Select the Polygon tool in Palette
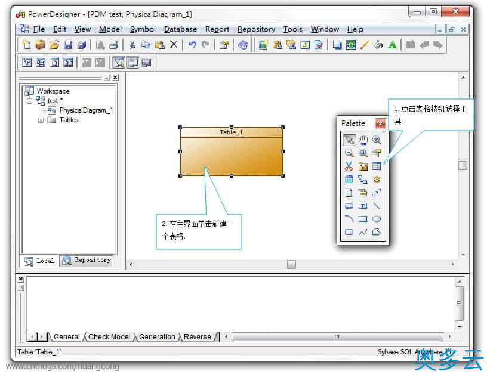Image resolution: width=490 pixels, height=377 pixels. point(377,232)
